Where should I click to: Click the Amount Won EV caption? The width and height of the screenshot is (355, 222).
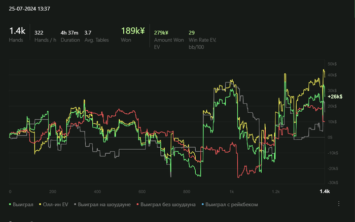click(x=169, y=43)
